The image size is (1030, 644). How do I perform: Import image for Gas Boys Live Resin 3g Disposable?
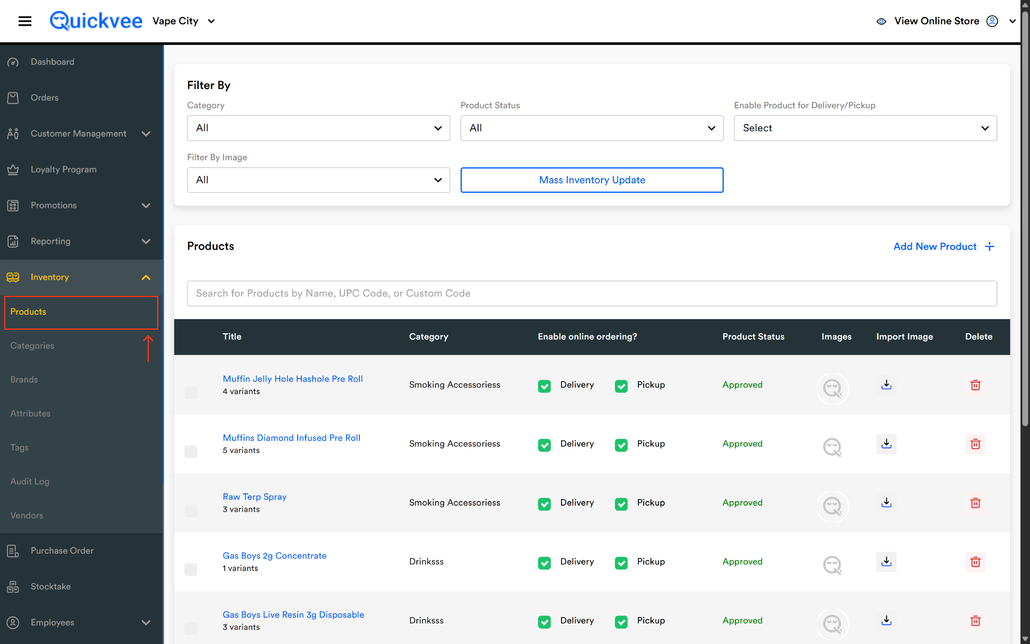[886, 621]
